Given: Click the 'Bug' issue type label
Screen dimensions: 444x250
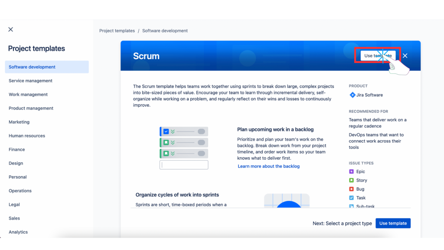Looking at the screenshot, I should point(360,189).
